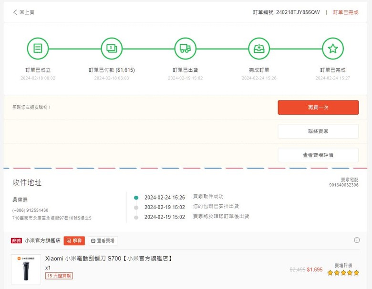Click the 商城 mall badge
This screenshot has width=372, height=289.
point(16,241)
